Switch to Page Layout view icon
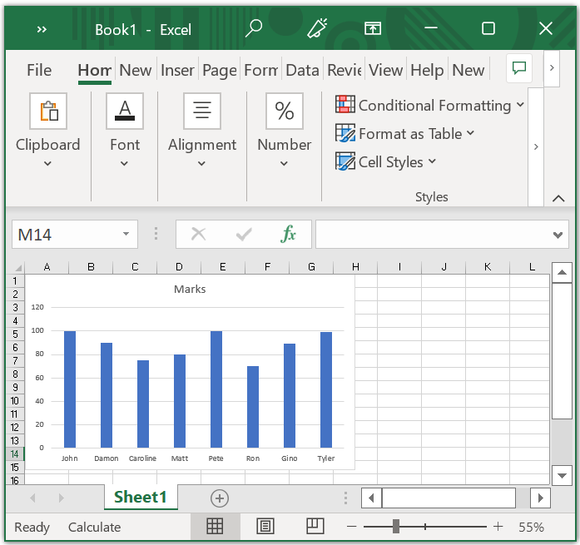Screen dimensions: 580x545 265,526
